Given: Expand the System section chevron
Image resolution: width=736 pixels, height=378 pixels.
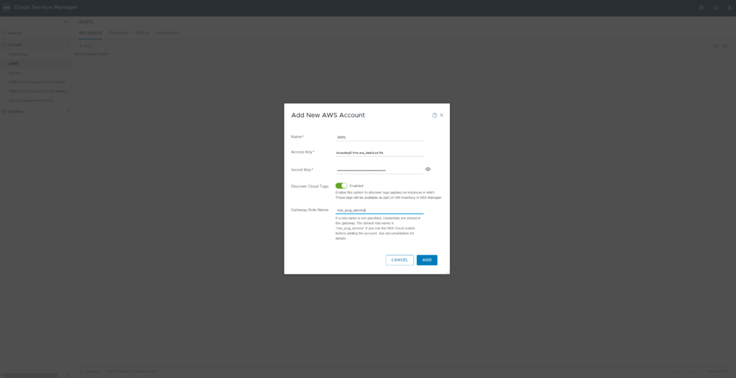Looking at the screenshot, I should 68,111.
